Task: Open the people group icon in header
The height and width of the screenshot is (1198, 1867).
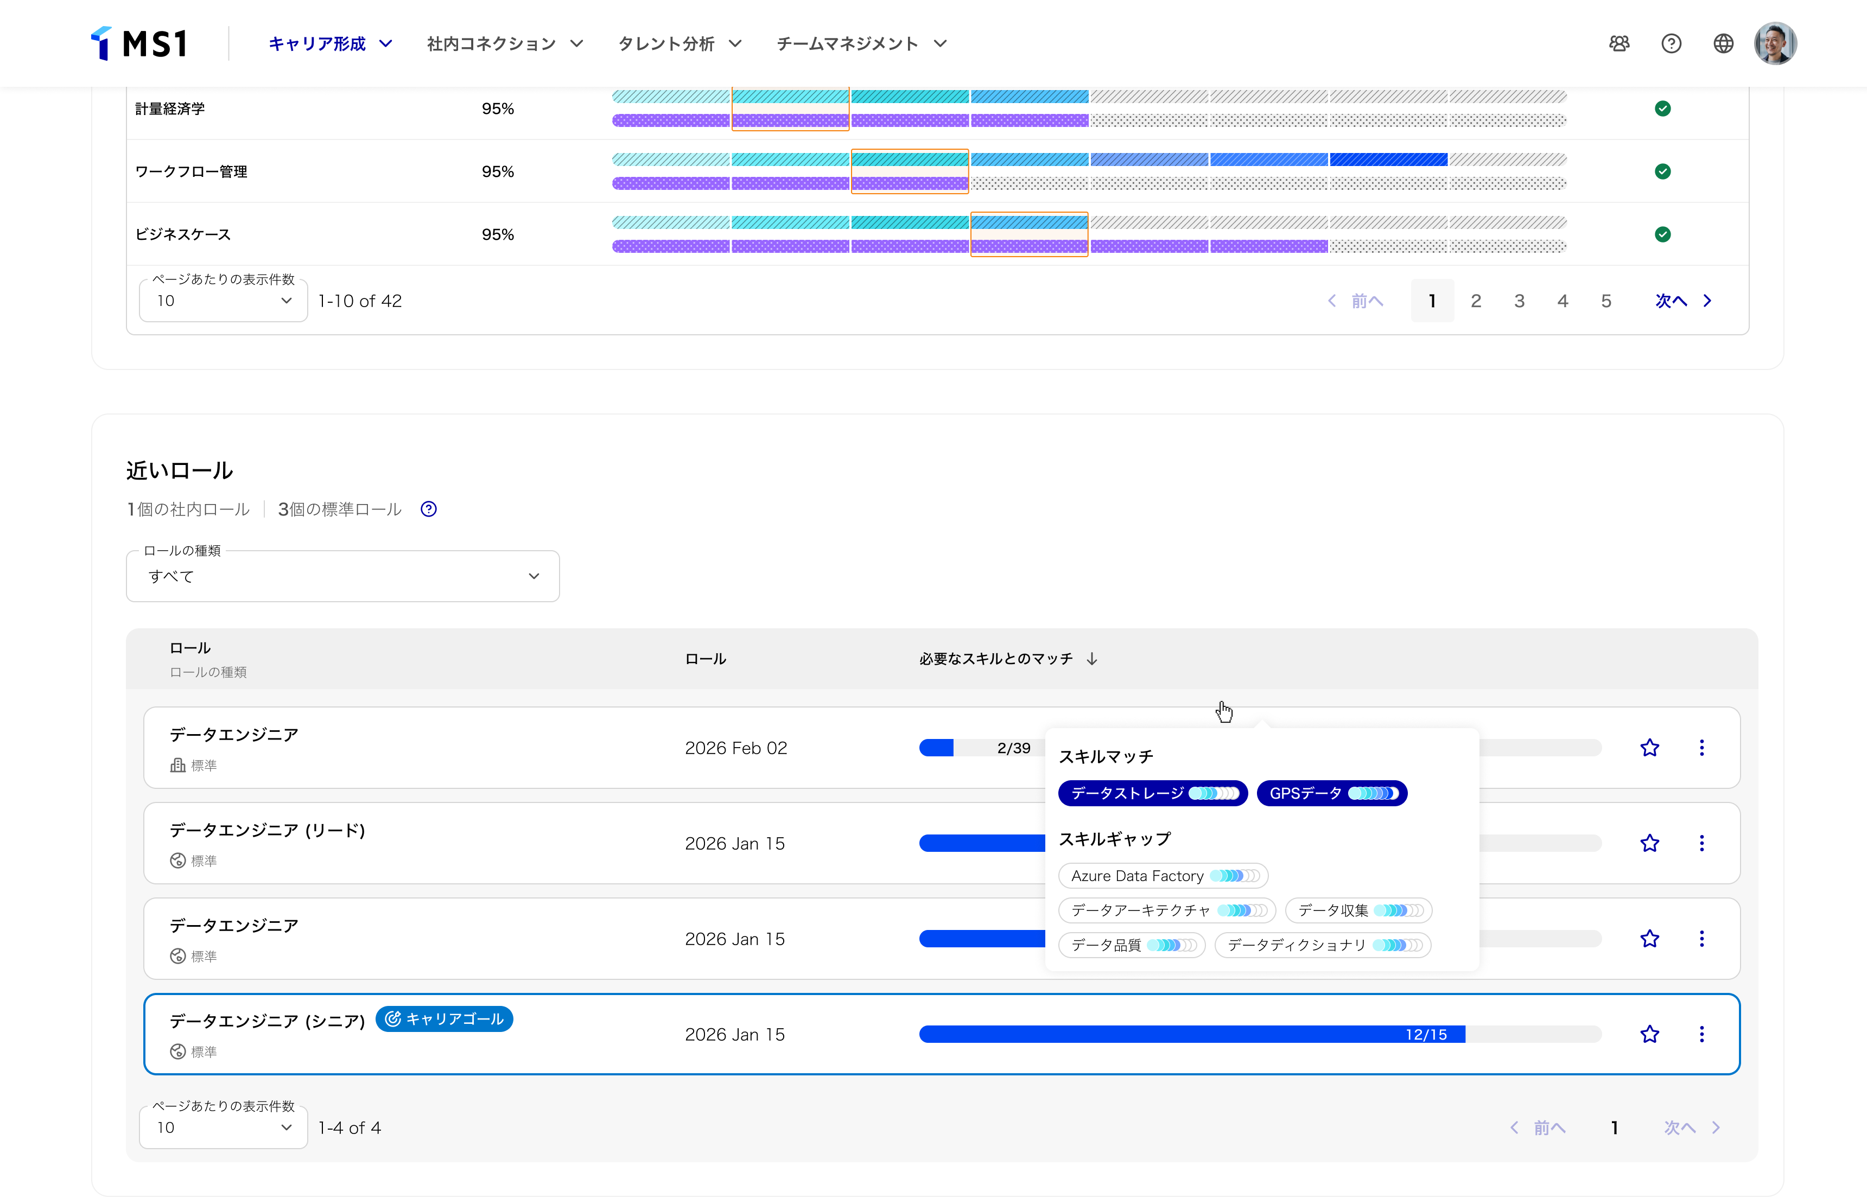Action: point(1619,43)
